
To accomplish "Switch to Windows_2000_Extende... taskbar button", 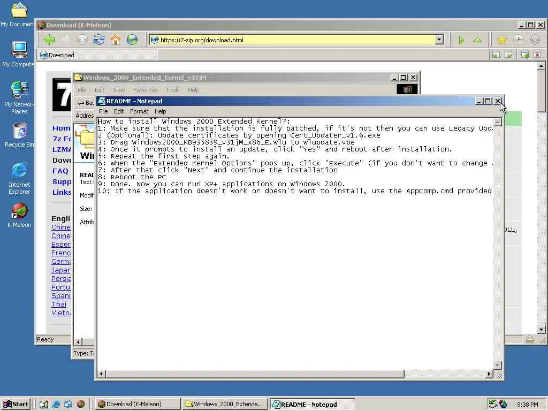I will tap(225, 404).
